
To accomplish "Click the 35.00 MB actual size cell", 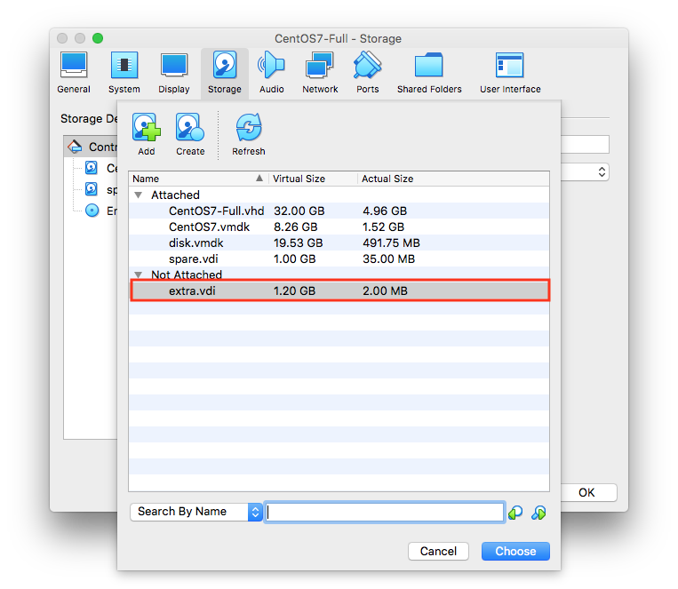I will click(388, 259).
